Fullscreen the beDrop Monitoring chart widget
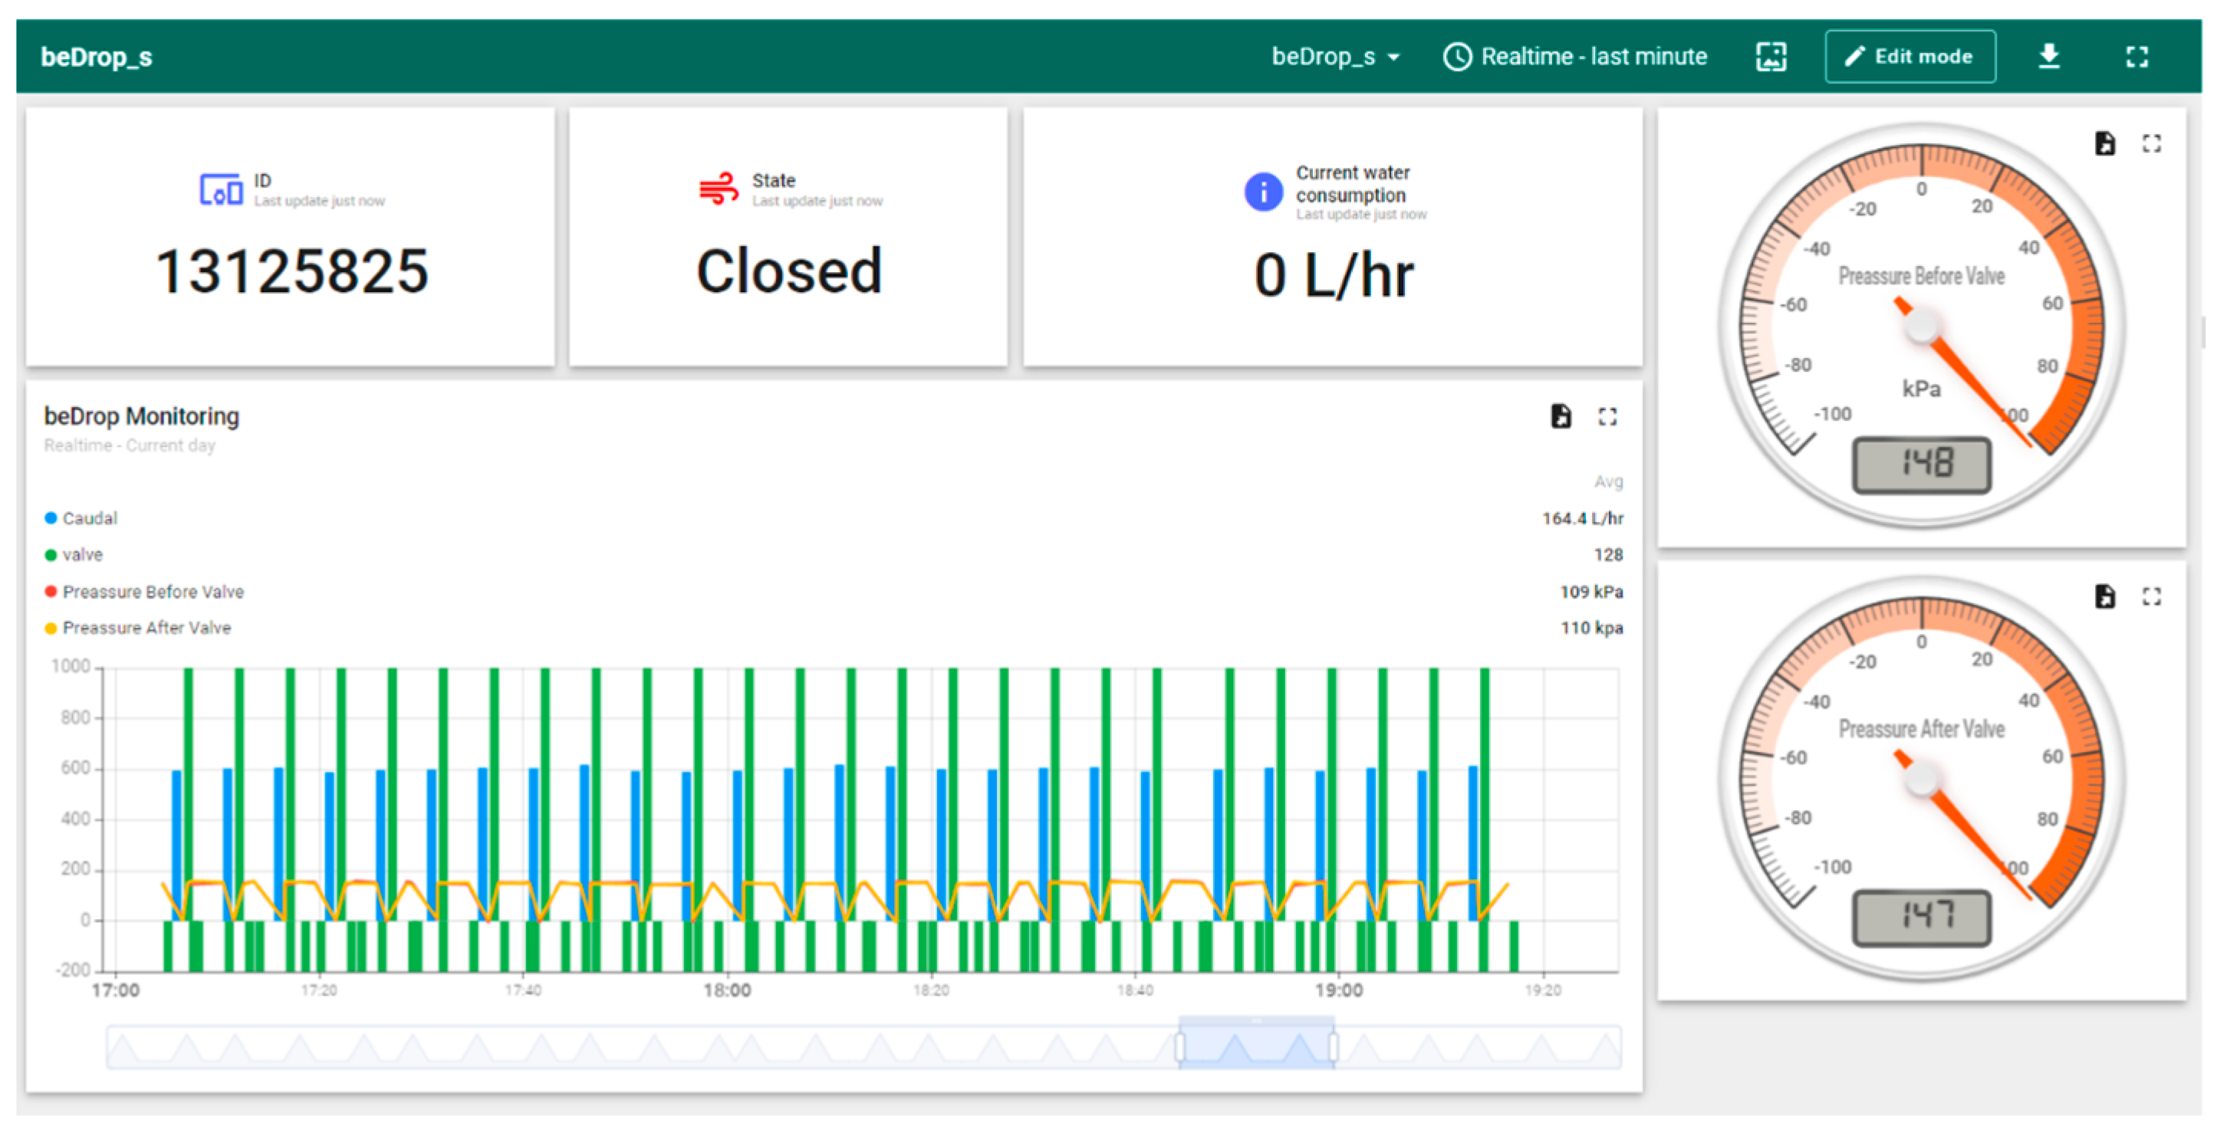The image size is (2220, 1139). 1607,416
